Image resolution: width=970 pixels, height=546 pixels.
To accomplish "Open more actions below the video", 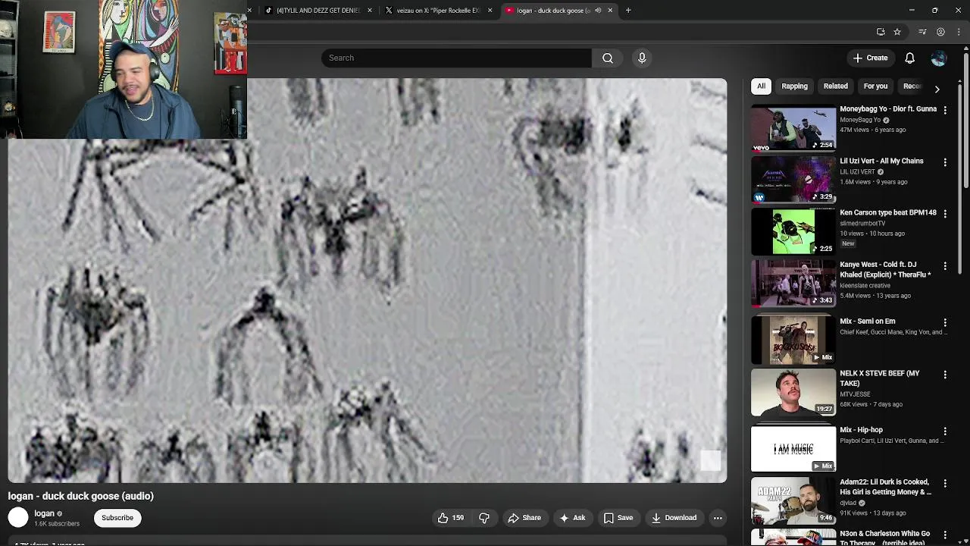I will (x=718, y=518).
